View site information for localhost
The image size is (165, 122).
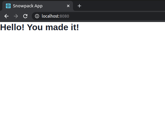tap(37, 16)
